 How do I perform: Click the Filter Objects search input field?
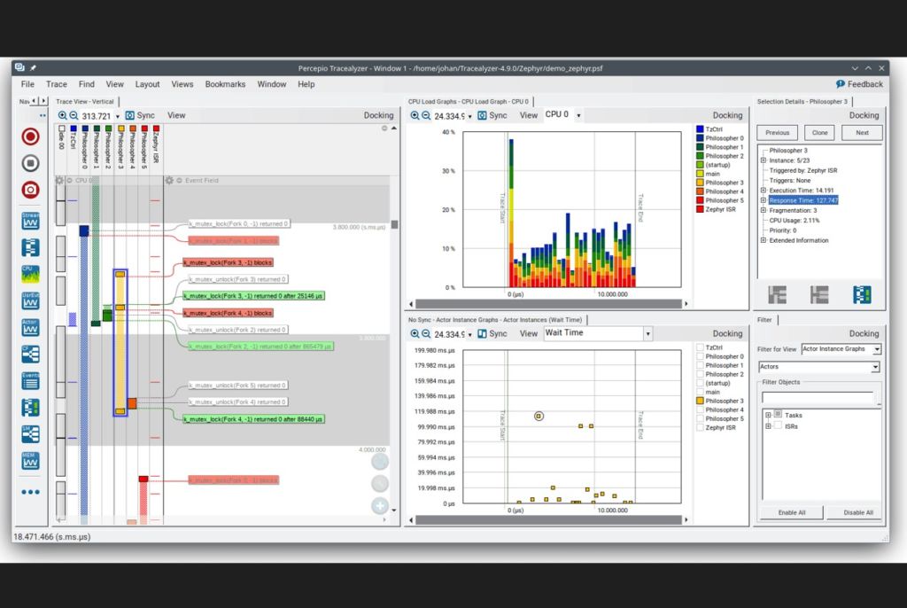pos(818,396)
